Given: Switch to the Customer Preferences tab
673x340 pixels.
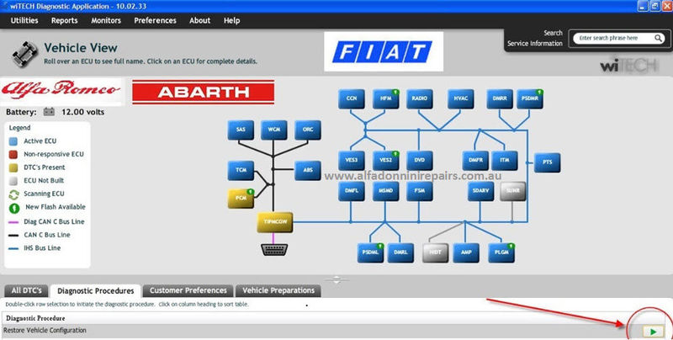Looking at the screenshot, I should (x=188, y=290).
